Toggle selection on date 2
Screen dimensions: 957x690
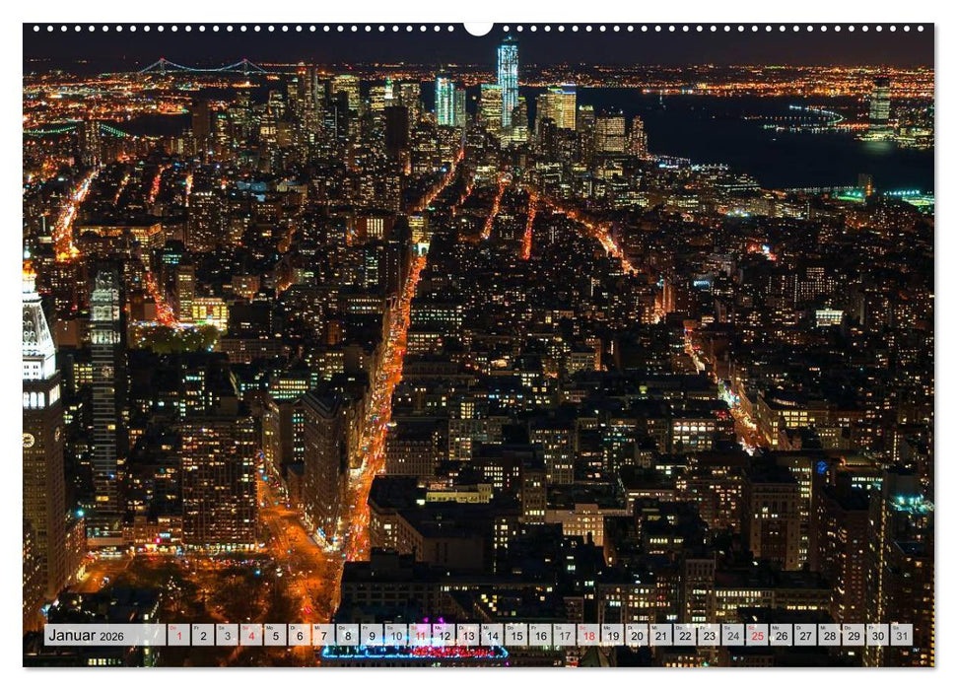click(x=203, y=636)
